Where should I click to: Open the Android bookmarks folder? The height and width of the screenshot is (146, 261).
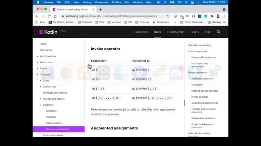pyautogui.click(x=114, y=22)
